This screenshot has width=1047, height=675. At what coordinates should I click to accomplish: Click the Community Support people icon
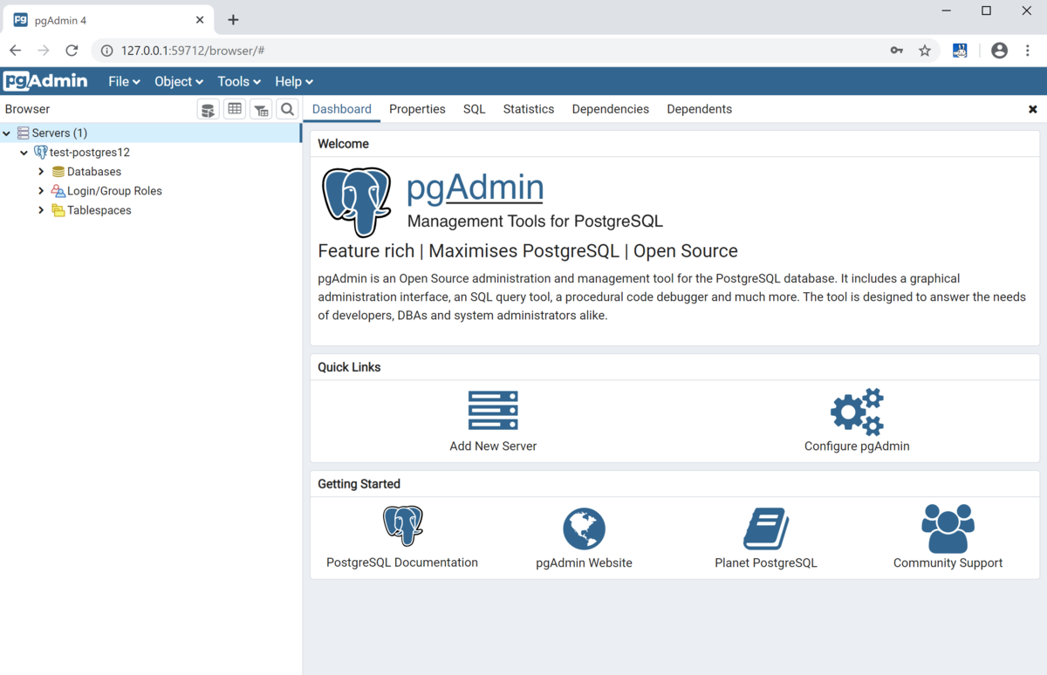[x=948, y=527]
